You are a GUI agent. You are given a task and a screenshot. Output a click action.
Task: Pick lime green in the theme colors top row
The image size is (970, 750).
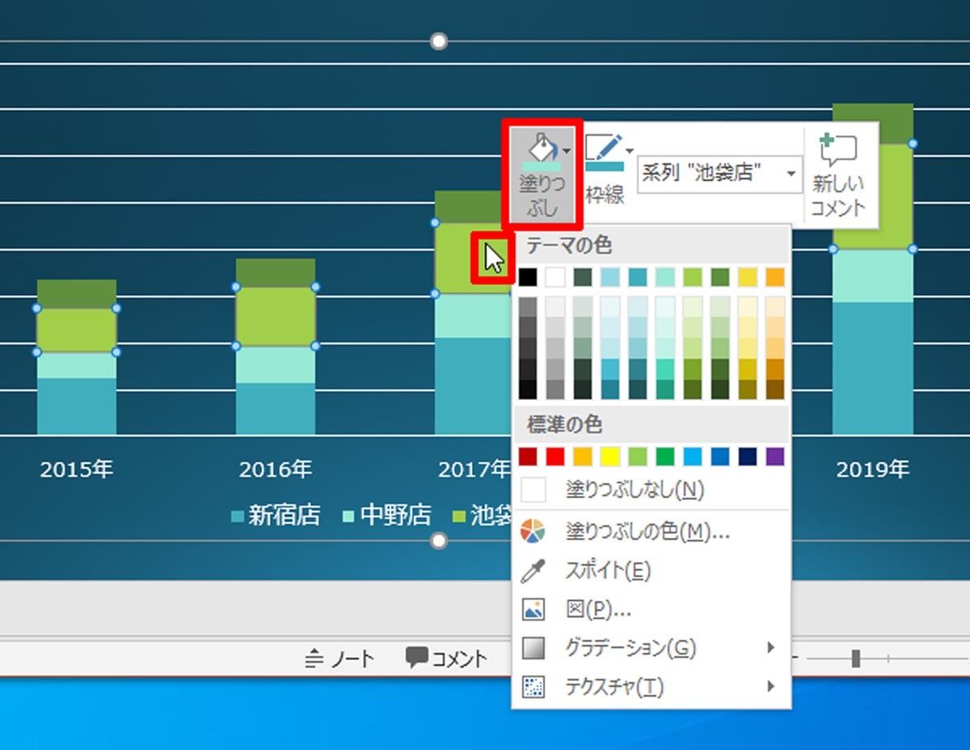[x=693, y=277]
